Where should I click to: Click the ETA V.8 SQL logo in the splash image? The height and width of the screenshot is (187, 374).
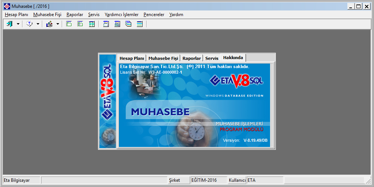pyautogui.click(x=237, y=82)
